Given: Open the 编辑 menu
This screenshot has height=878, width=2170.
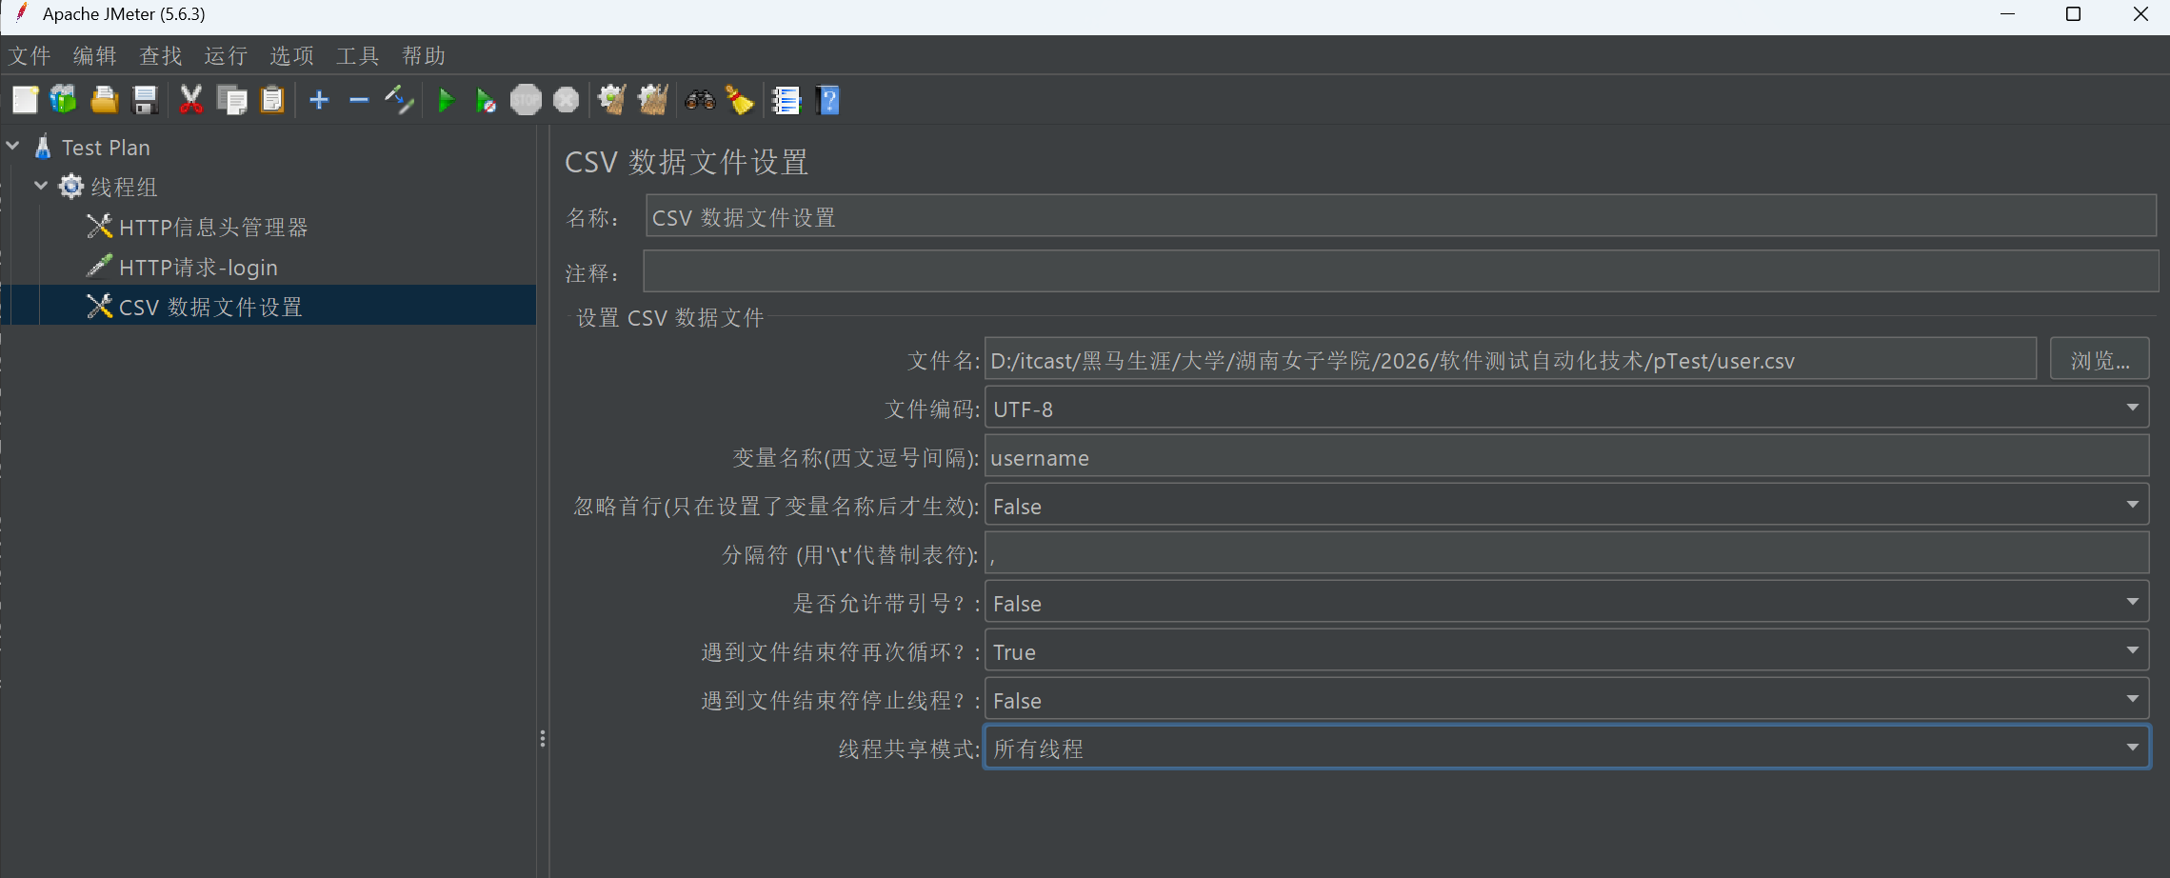Looking at the screenshot, I should point(95,56).
